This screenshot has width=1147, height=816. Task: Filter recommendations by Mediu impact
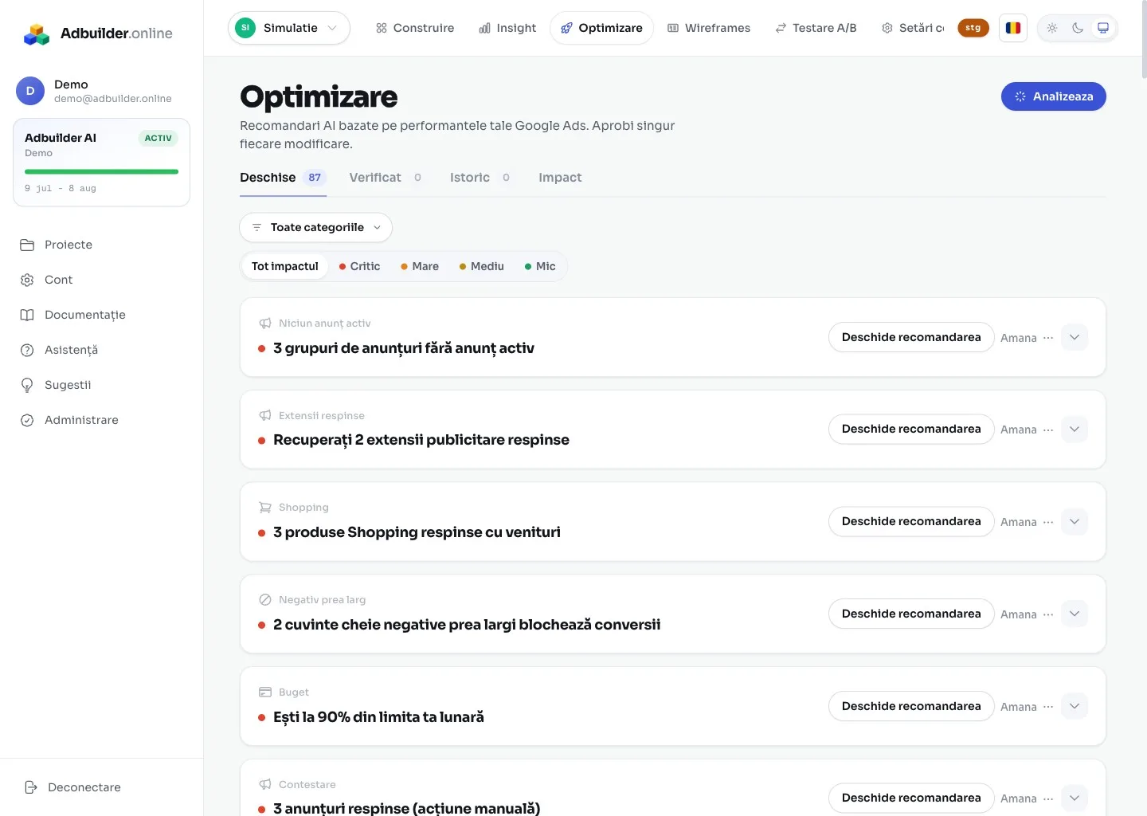point(482,266)
